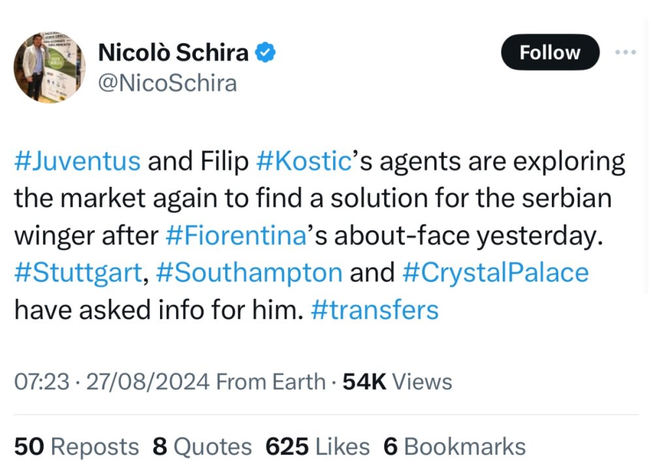This screenshot has width=653, height=470.
Task: Click the blue verified badge icon
Action: pyautogui.click(x=265, y=53)
